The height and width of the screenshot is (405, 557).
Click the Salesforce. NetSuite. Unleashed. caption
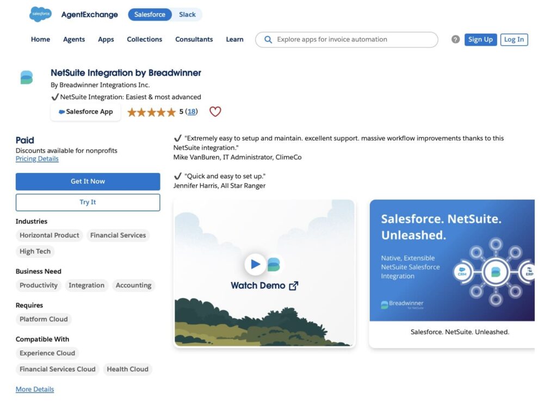pos(460,332)
